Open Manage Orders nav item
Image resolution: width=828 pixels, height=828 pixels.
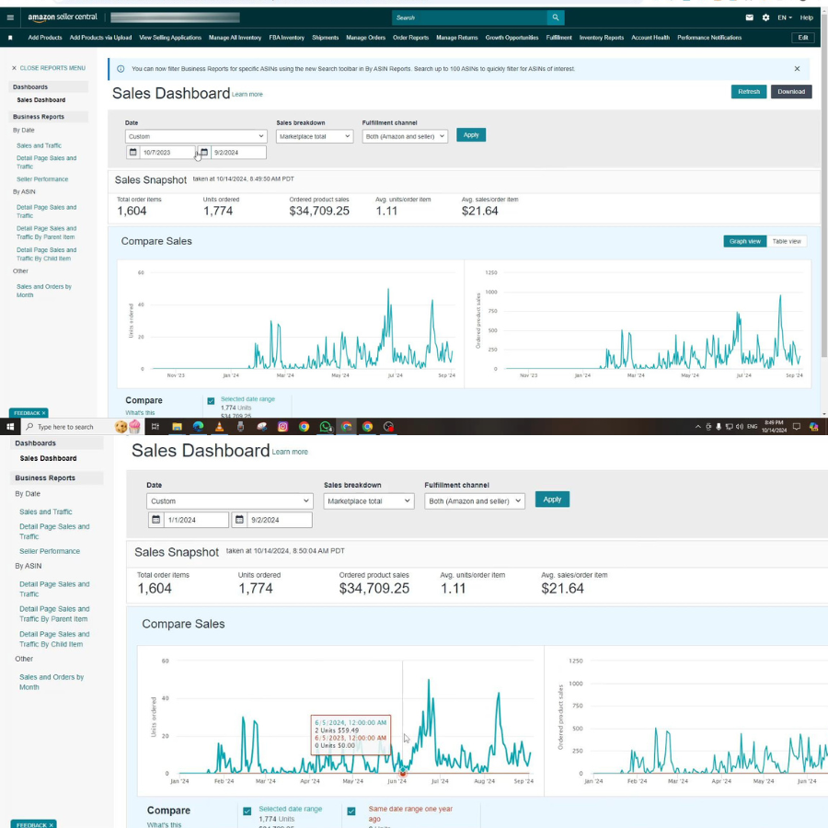365,38
